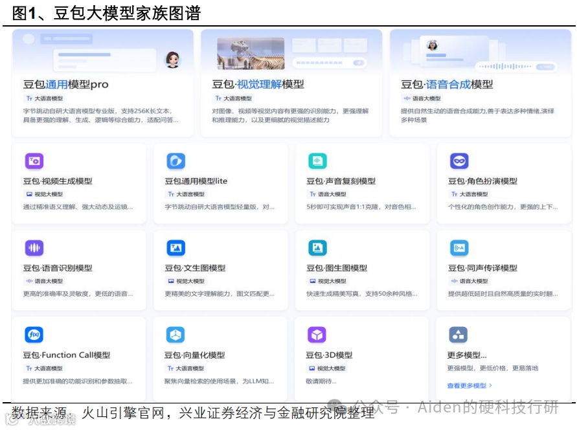577x430 pixels.
Task: Select the 豆包·向量化模型 title text
Action: click(195, 355)
